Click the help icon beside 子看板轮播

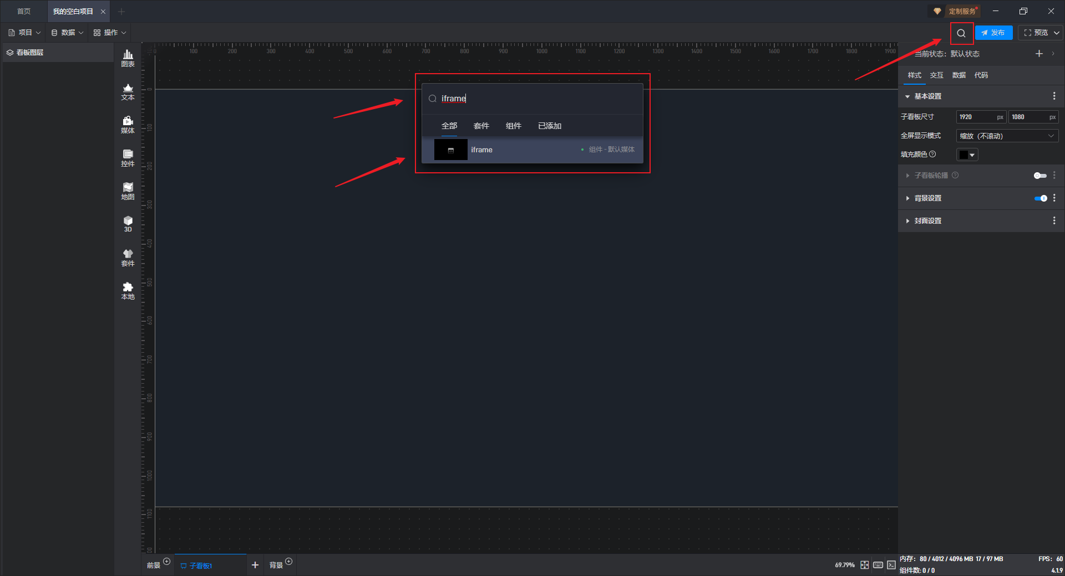[955, 175]
